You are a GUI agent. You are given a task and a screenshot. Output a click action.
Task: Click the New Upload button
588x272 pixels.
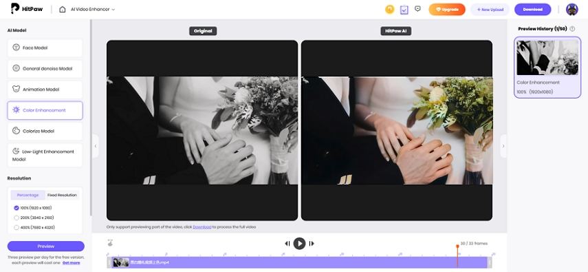click(x=490, y=10)
